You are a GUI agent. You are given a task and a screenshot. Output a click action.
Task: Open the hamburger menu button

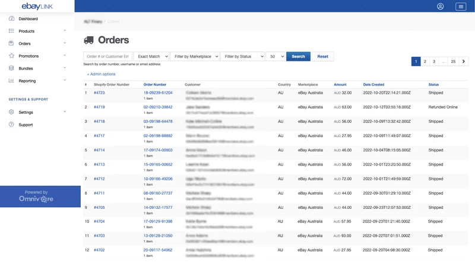pyautogui.click(x=461, y=7)
